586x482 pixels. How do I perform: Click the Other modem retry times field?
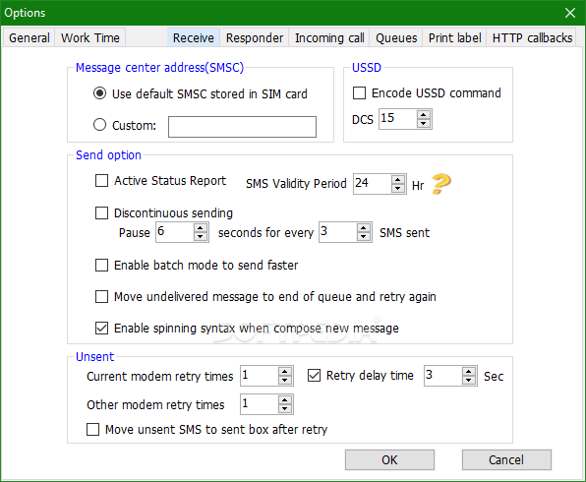click(x=260, y=404)
